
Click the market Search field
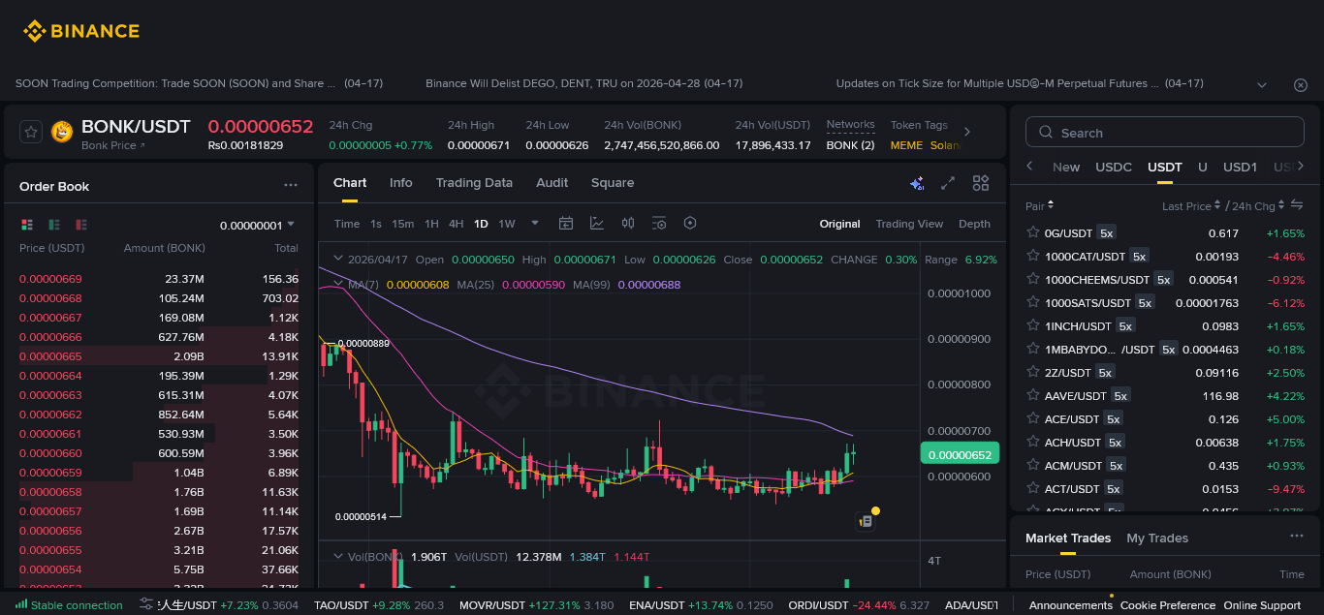(x=1165, y=133)
